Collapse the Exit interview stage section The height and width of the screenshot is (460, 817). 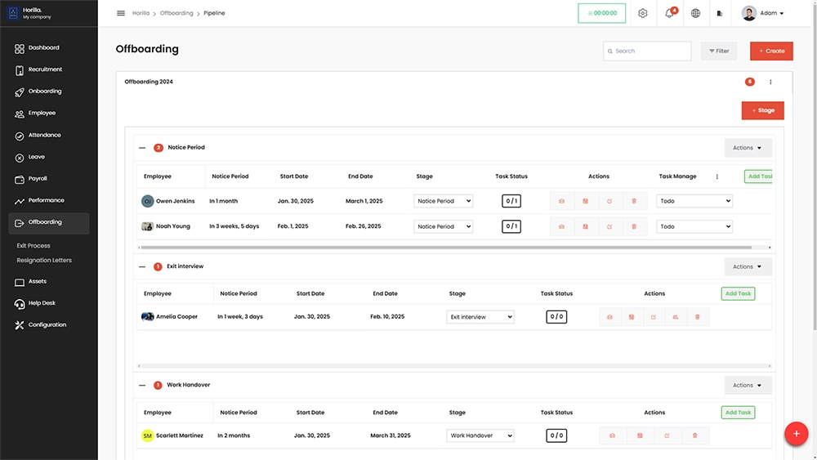[x=142, y=266]
